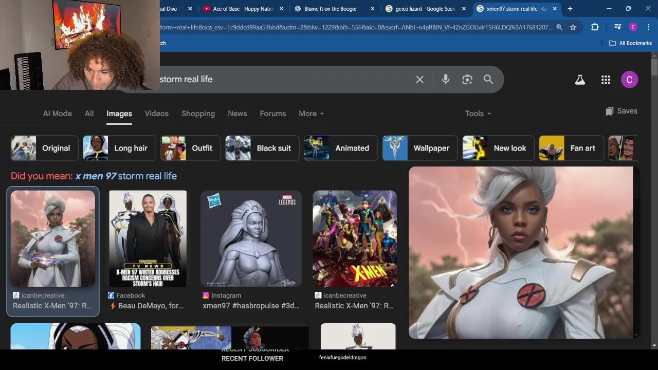Viewport: 658px width, 370px height.
Task: Open the Instagram xmen97 #hasbropulse caption link
Action: (x=251, y=306)
